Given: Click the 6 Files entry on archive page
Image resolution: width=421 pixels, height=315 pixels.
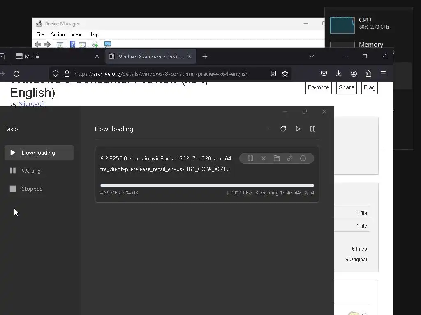Looking at the screenshot, I should pos(359,249).
